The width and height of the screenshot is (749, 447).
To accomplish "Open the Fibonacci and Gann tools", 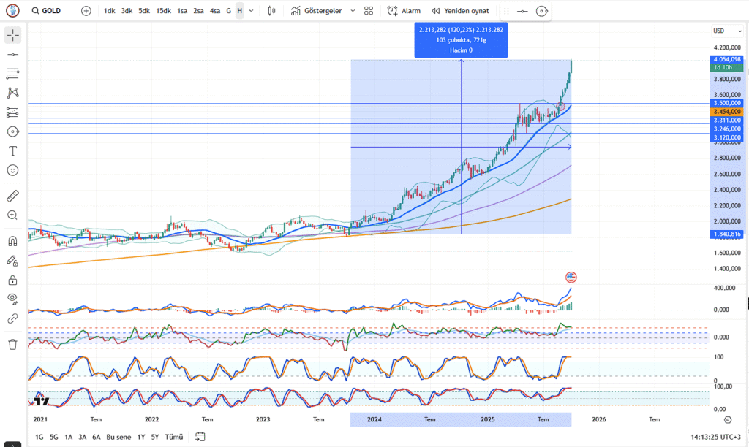I will click(x=13, y=74).
